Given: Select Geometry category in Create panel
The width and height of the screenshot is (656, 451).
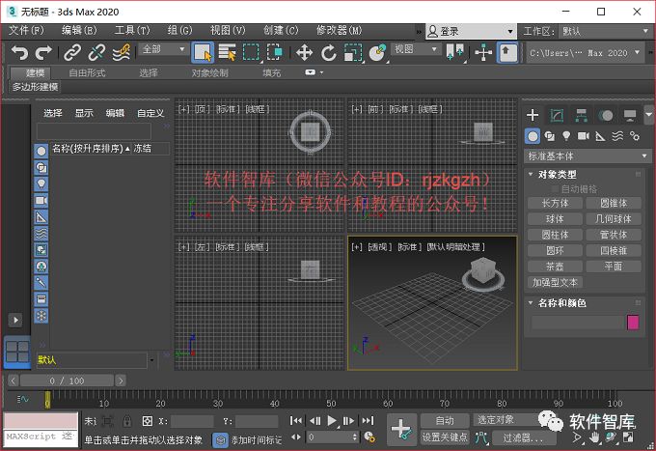Looking at the screenshot, I should (533, 136).
